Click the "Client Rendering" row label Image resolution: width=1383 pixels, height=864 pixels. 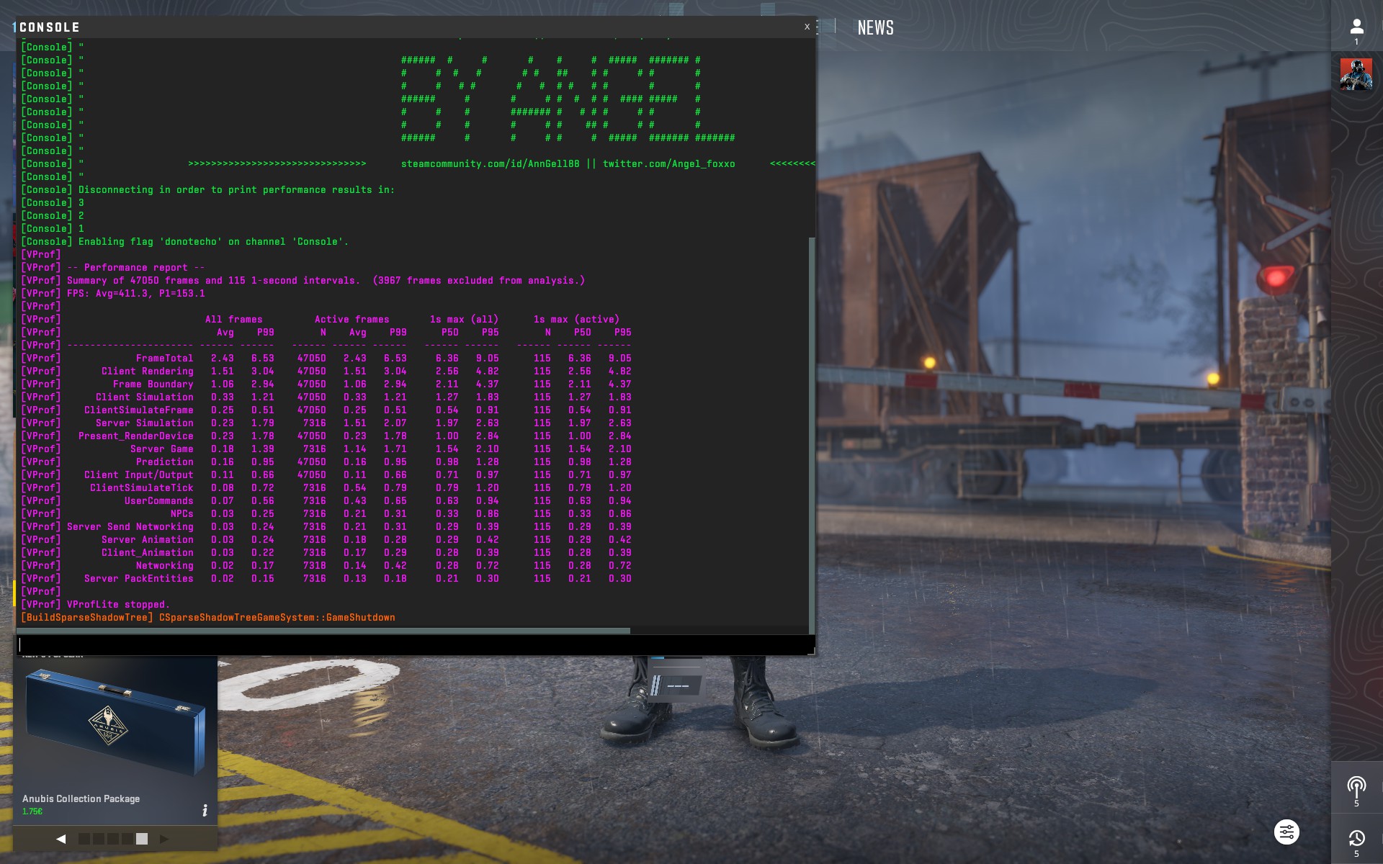(148, 372)
